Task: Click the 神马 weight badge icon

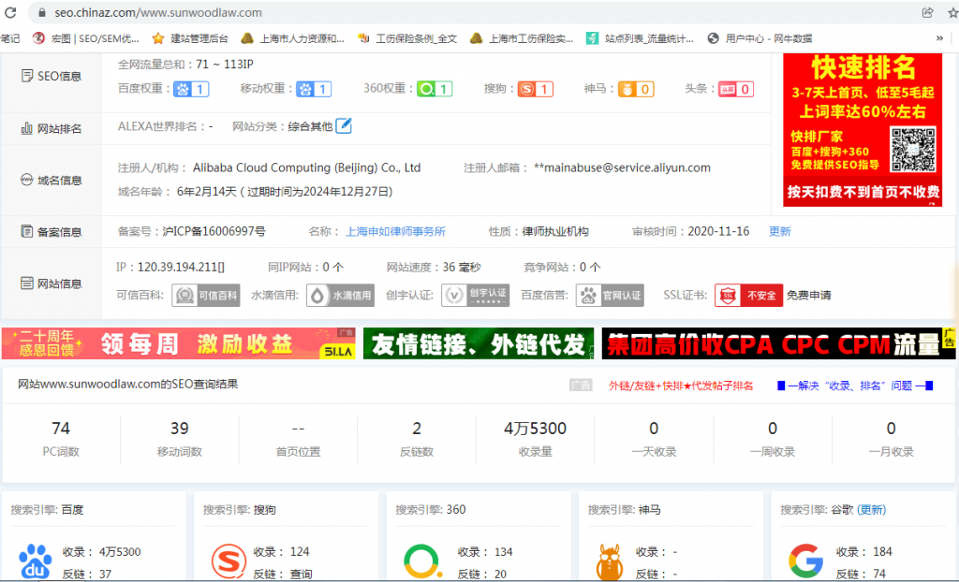Action: tap(636, 89)
